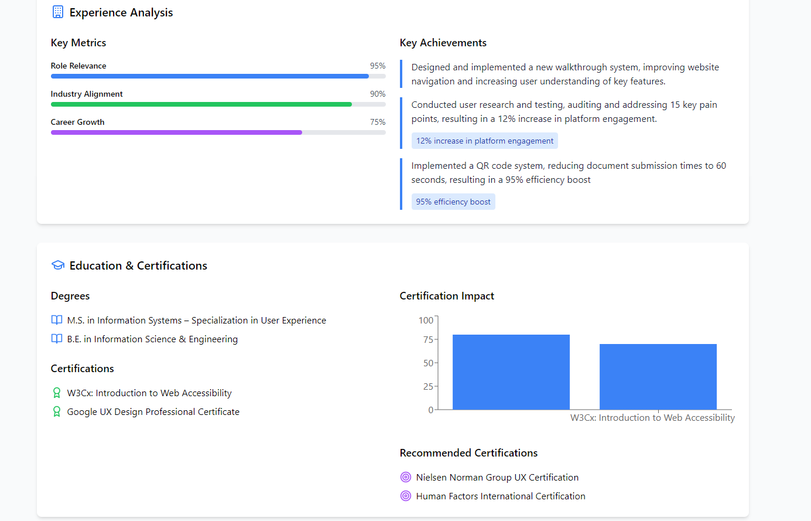Click the taller first bar in Certification Impact chart
The height and width of the screenshot is (521, 811).
511,372
